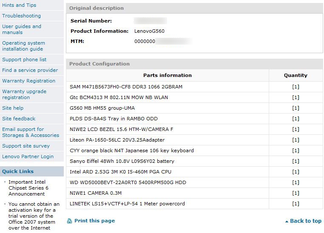Open the Lenovo Partner Login link

[28, 156]
